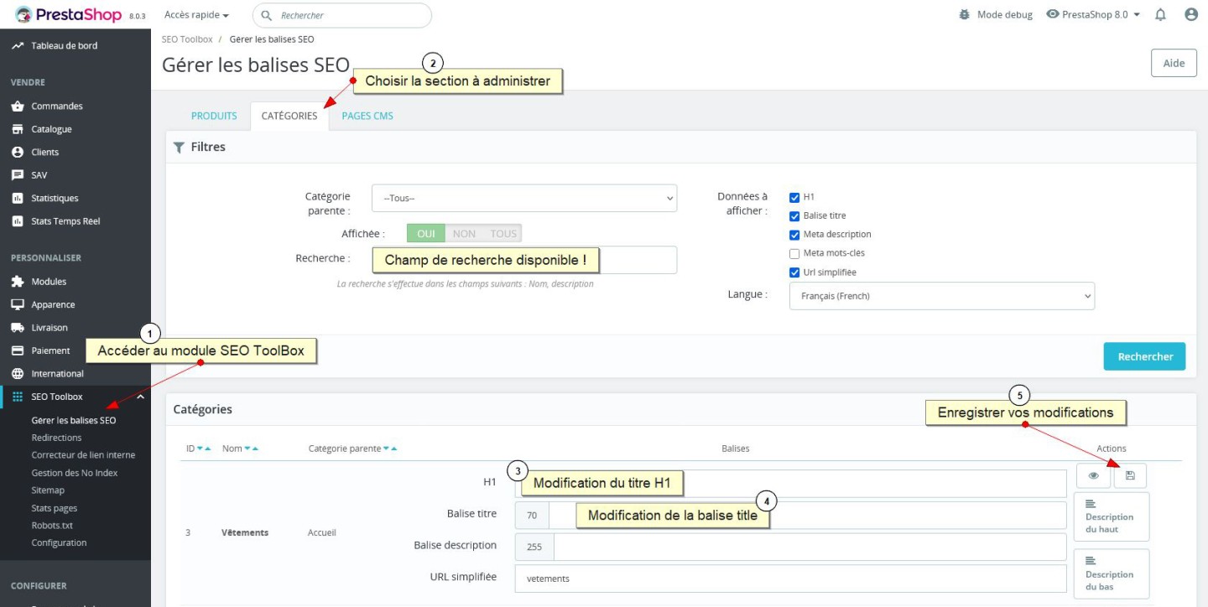Click the Clients person icon

[18, 152]
